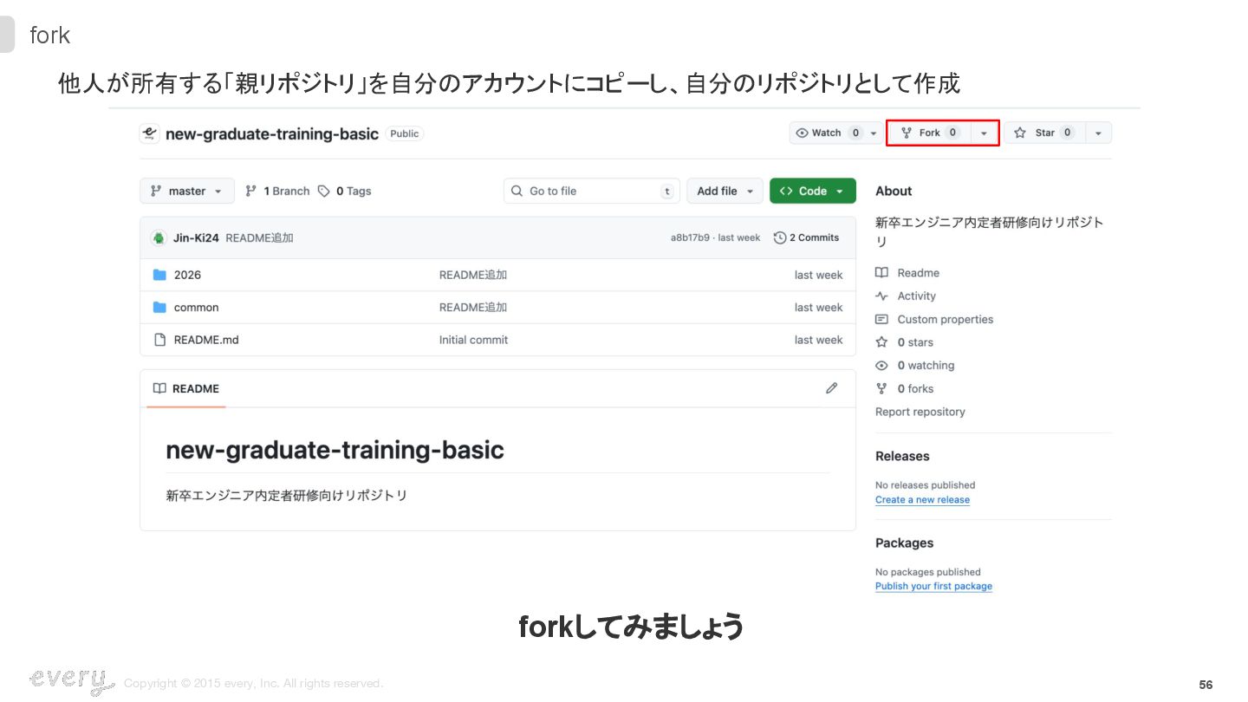The width and height of the screenshot is (1248, 702).
Task: Click the Jin-Ki24 avatar icon
Action: [x=159, y=237]
